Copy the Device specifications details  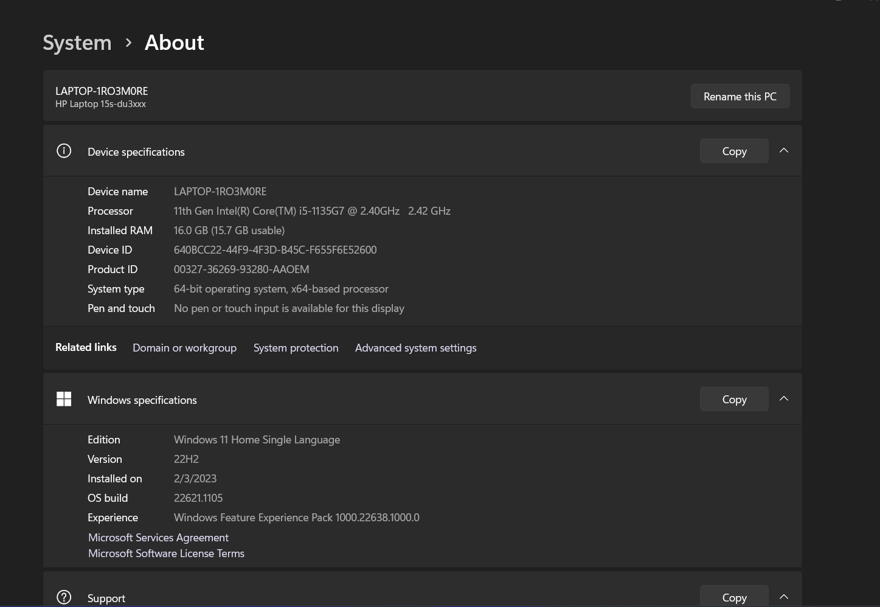(x=733, y=151)
